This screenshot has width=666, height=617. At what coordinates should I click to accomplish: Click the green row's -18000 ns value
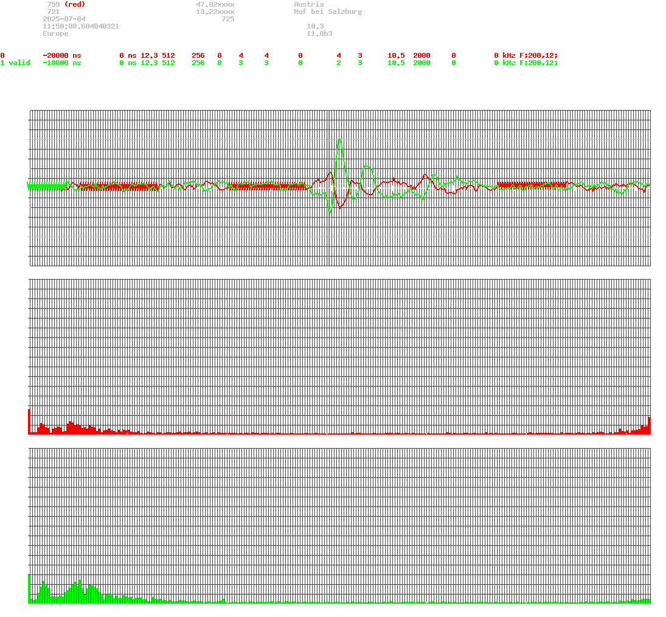(62, 63)
